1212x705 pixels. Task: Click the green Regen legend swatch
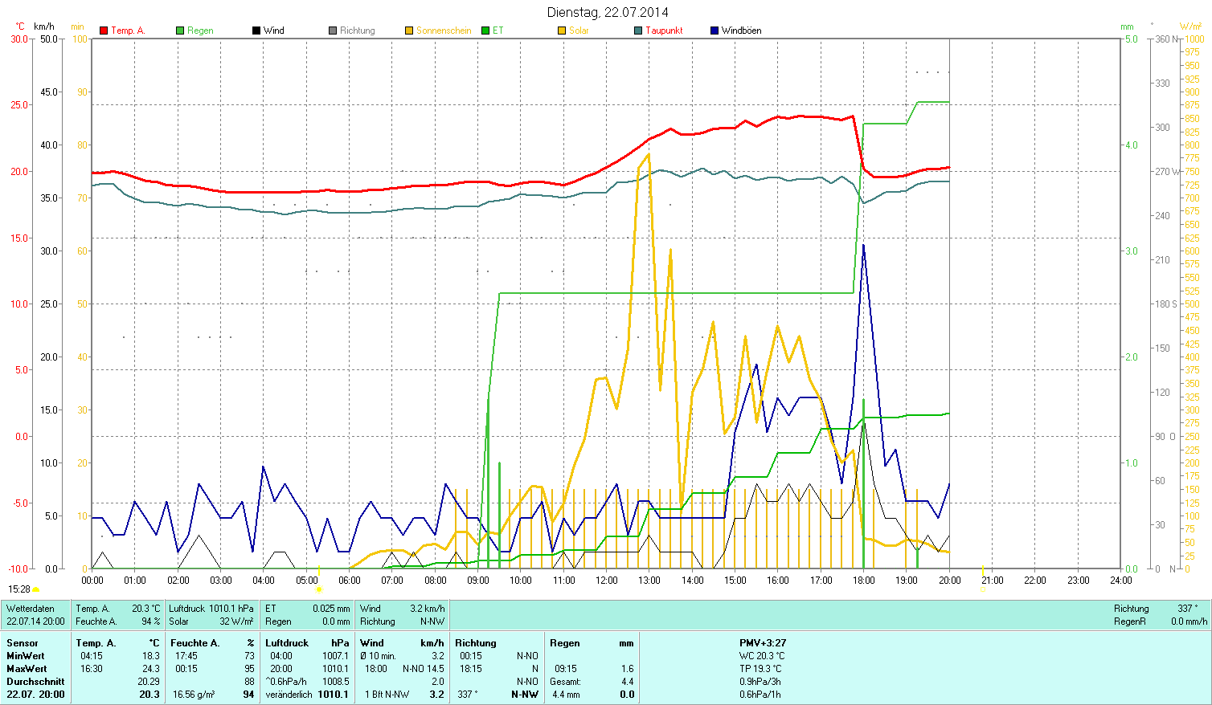click(x=180, y=31)
